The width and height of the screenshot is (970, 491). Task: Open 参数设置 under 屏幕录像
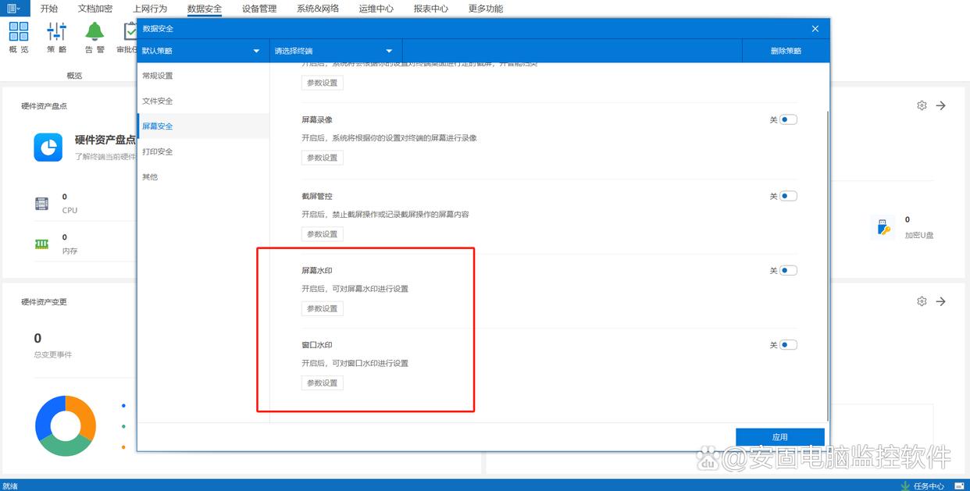pyautogui.click(x=323, y=158)
